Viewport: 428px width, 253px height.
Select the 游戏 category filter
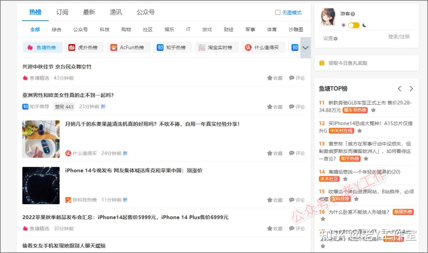pos(207,29)
